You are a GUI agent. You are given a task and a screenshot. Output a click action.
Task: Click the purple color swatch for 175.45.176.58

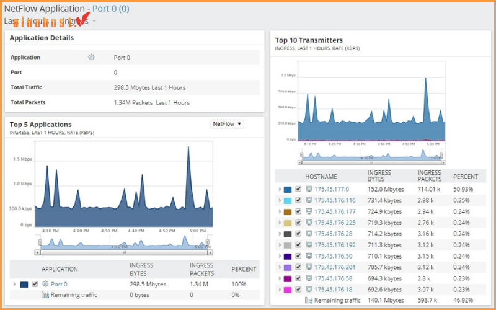[288, 278]
